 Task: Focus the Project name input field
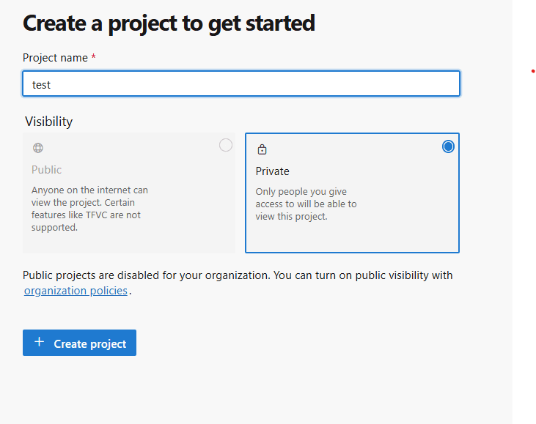tap(241, 84)
